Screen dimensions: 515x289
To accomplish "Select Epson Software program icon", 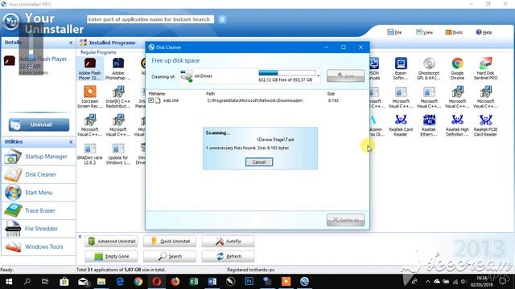I will pos(401,68).
